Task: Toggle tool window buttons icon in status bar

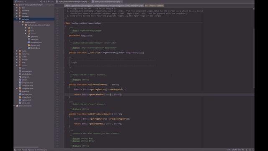Action: click(x=15, y=150)
